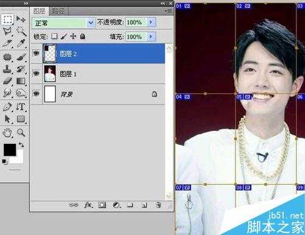The image size is (305, 235).
Task: Select the Move tool
Action: [x=21, y=19]
